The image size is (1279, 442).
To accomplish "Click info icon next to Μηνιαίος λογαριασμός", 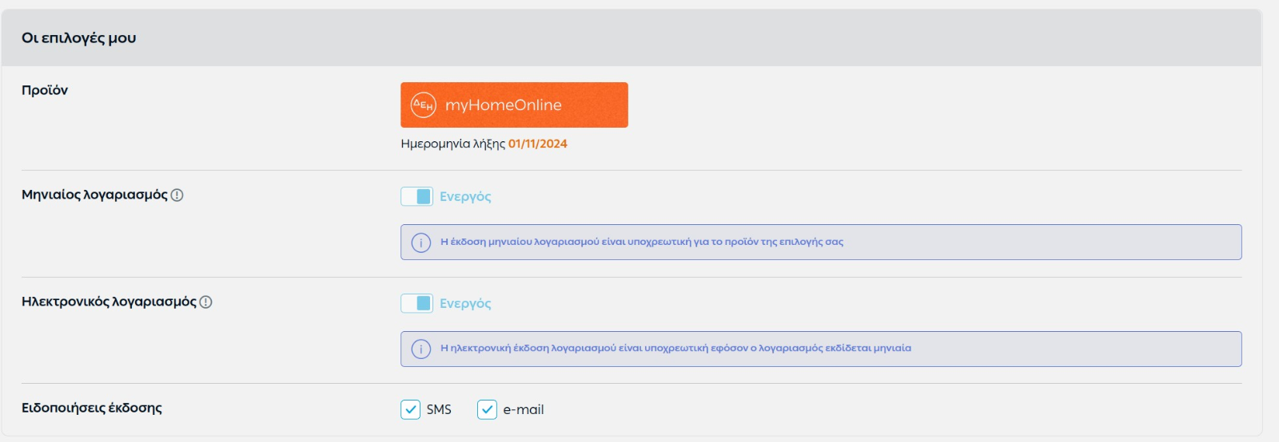I will pos(177,195).
